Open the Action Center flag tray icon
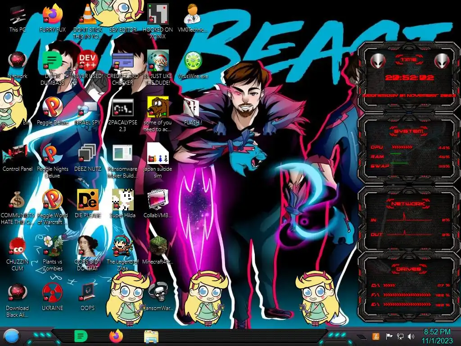This screenshot has width=461, height=346. 389,336
